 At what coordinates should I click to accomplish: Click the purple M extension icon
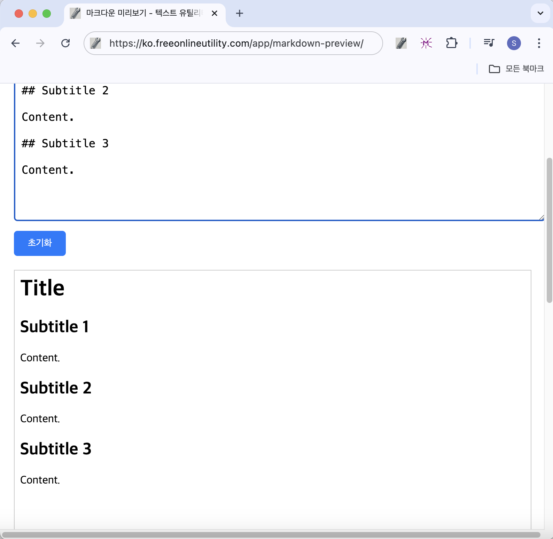click(x=426, y=43)
